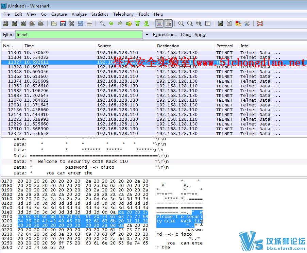Click the List capture interfaces icon
Viewport: 307px width, 253px height.
point(6,23)
